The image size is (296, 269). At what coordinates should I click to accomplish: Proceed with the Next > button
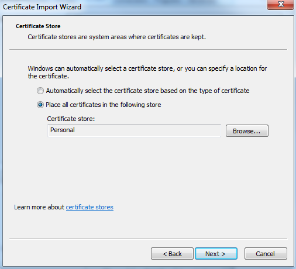coord(216,254)
